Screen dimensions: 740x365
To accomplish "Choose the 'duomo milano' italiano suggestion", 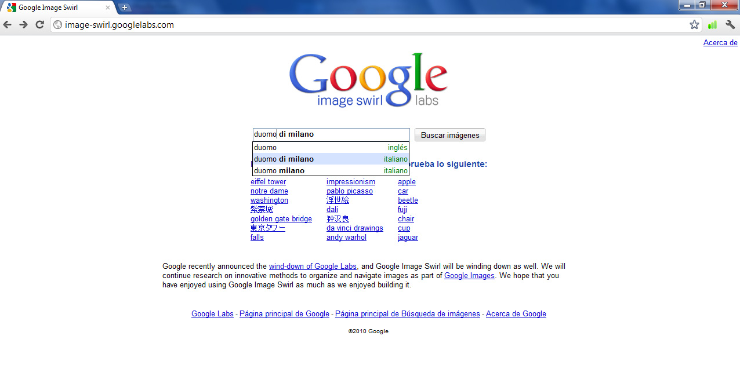I will tap(331, 170).
